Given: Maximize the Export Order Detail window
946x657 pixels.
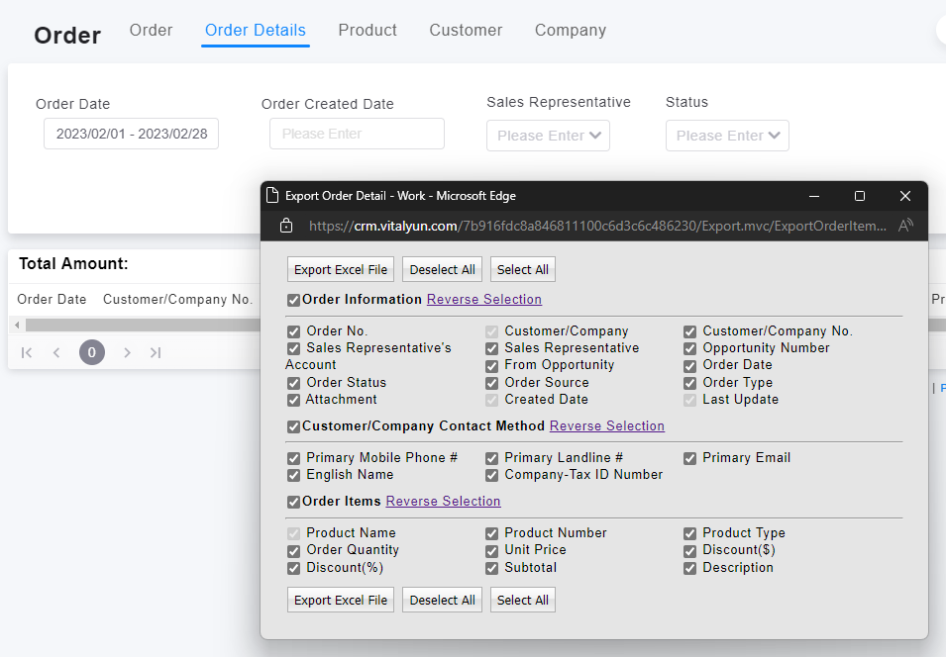Looking at the screenshot, I should [860, 196].
